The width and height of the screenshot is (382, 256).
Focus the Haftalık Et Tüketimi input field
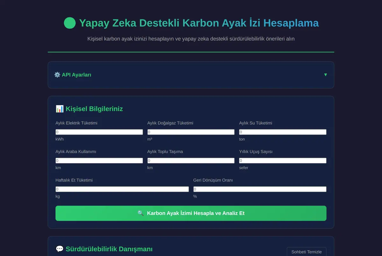pyautogui.click(x=122, y=189)
